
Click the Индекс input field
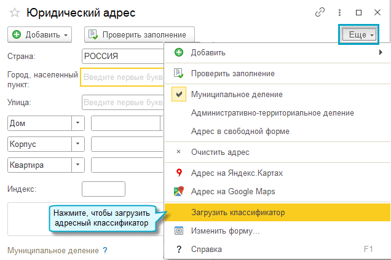click(103, 189)
